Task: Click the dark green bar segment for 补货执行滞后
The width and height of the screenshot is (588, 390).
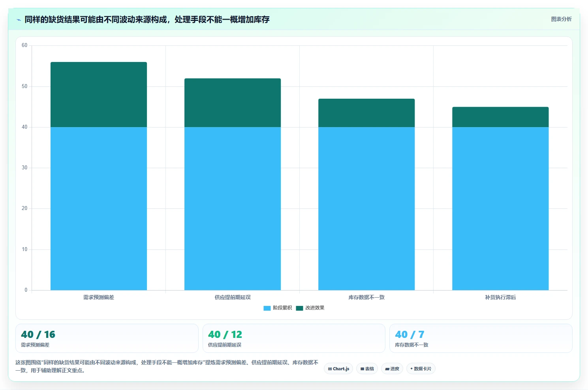Action: 500,117
